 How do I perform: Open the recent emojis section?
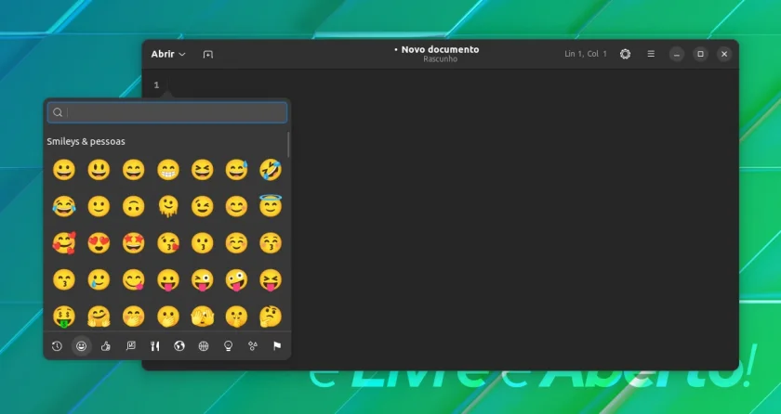click(57, 346)
